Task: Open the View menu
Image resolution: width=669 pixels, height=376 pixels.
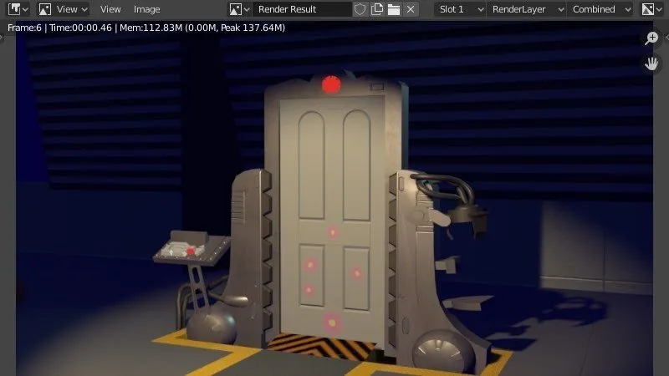Action: 110,9
